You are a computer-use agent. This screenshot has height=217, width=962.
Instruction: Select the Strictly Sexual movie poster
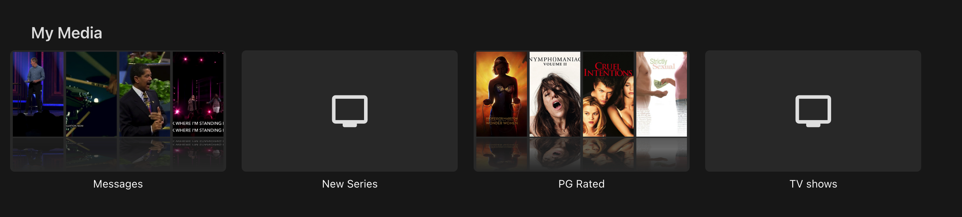point(662,94)
